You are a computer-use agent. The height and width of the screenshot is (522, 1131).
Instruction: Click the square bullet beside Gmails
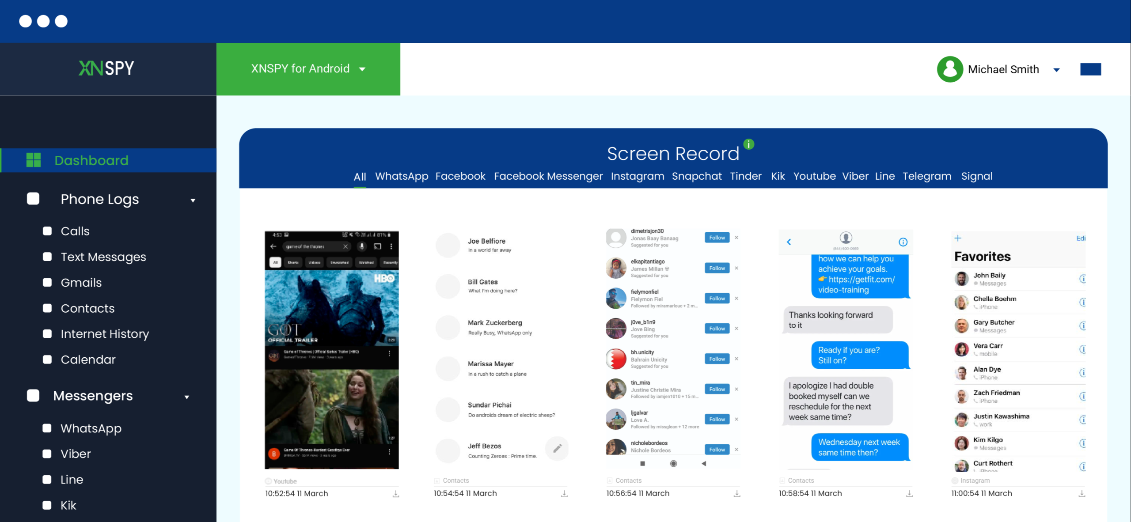(x=47, y=282)
